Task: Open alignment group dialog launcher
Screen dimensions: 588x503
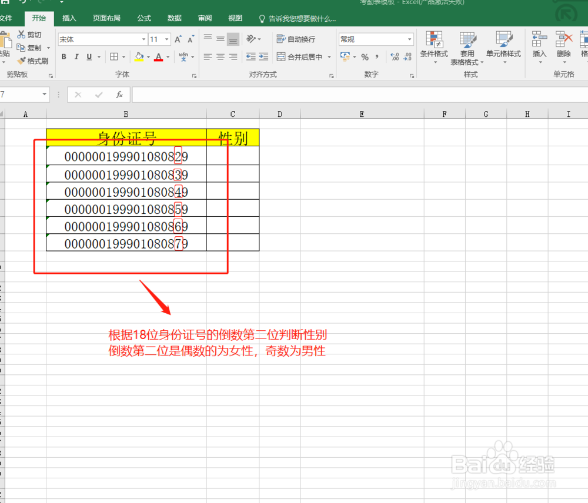Action: (x=332, y=76)
